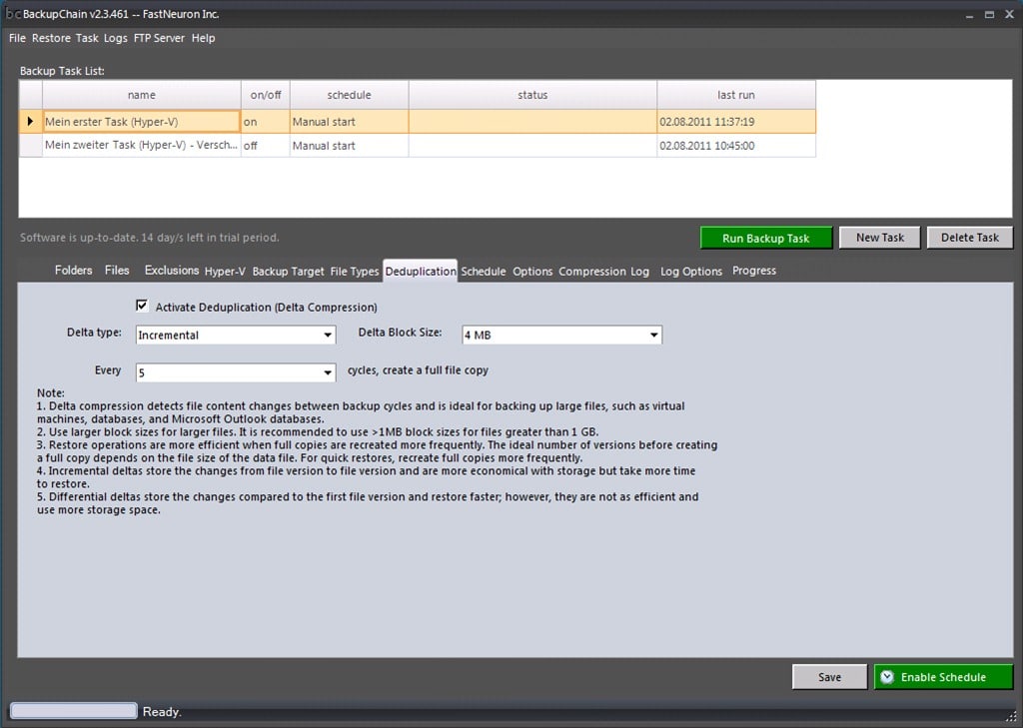Image resolution: width=1023 pixels, height=728 pixels.
Task: Open the FTP Server menu
Action: [159, 38]
